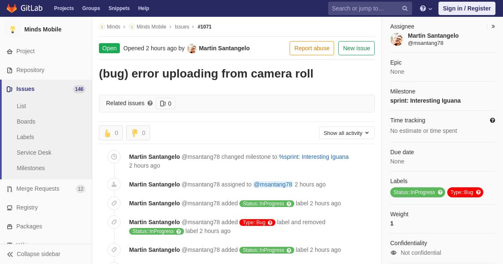This screenshot has width=503, height=264.
Task: Click the Registry icon
Action: (x=10, y=208)
